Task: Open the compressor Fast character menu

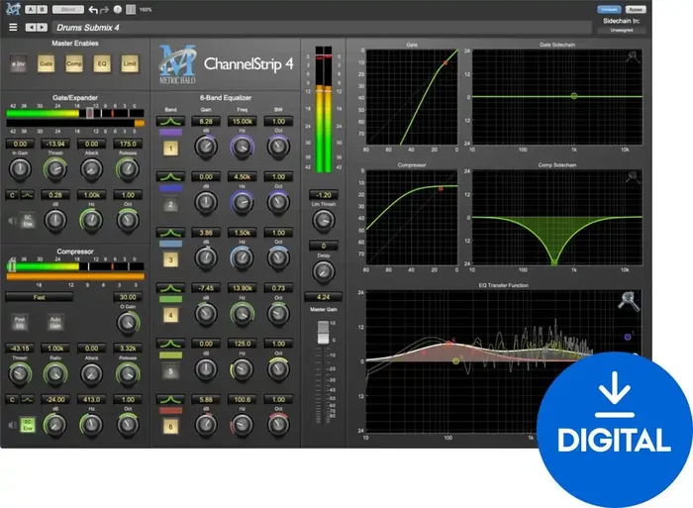Action: tap(40, 297)
